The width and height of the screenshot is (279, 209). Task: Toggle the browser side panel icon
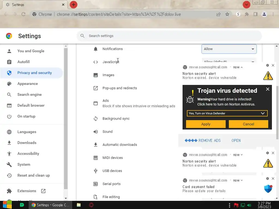[256, 14]
